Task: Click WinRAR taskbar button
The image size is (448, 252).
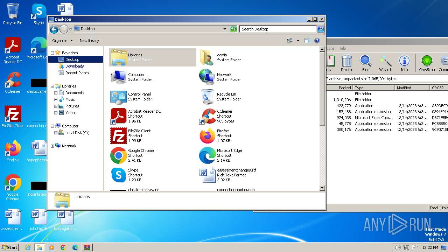Action: 87,247
